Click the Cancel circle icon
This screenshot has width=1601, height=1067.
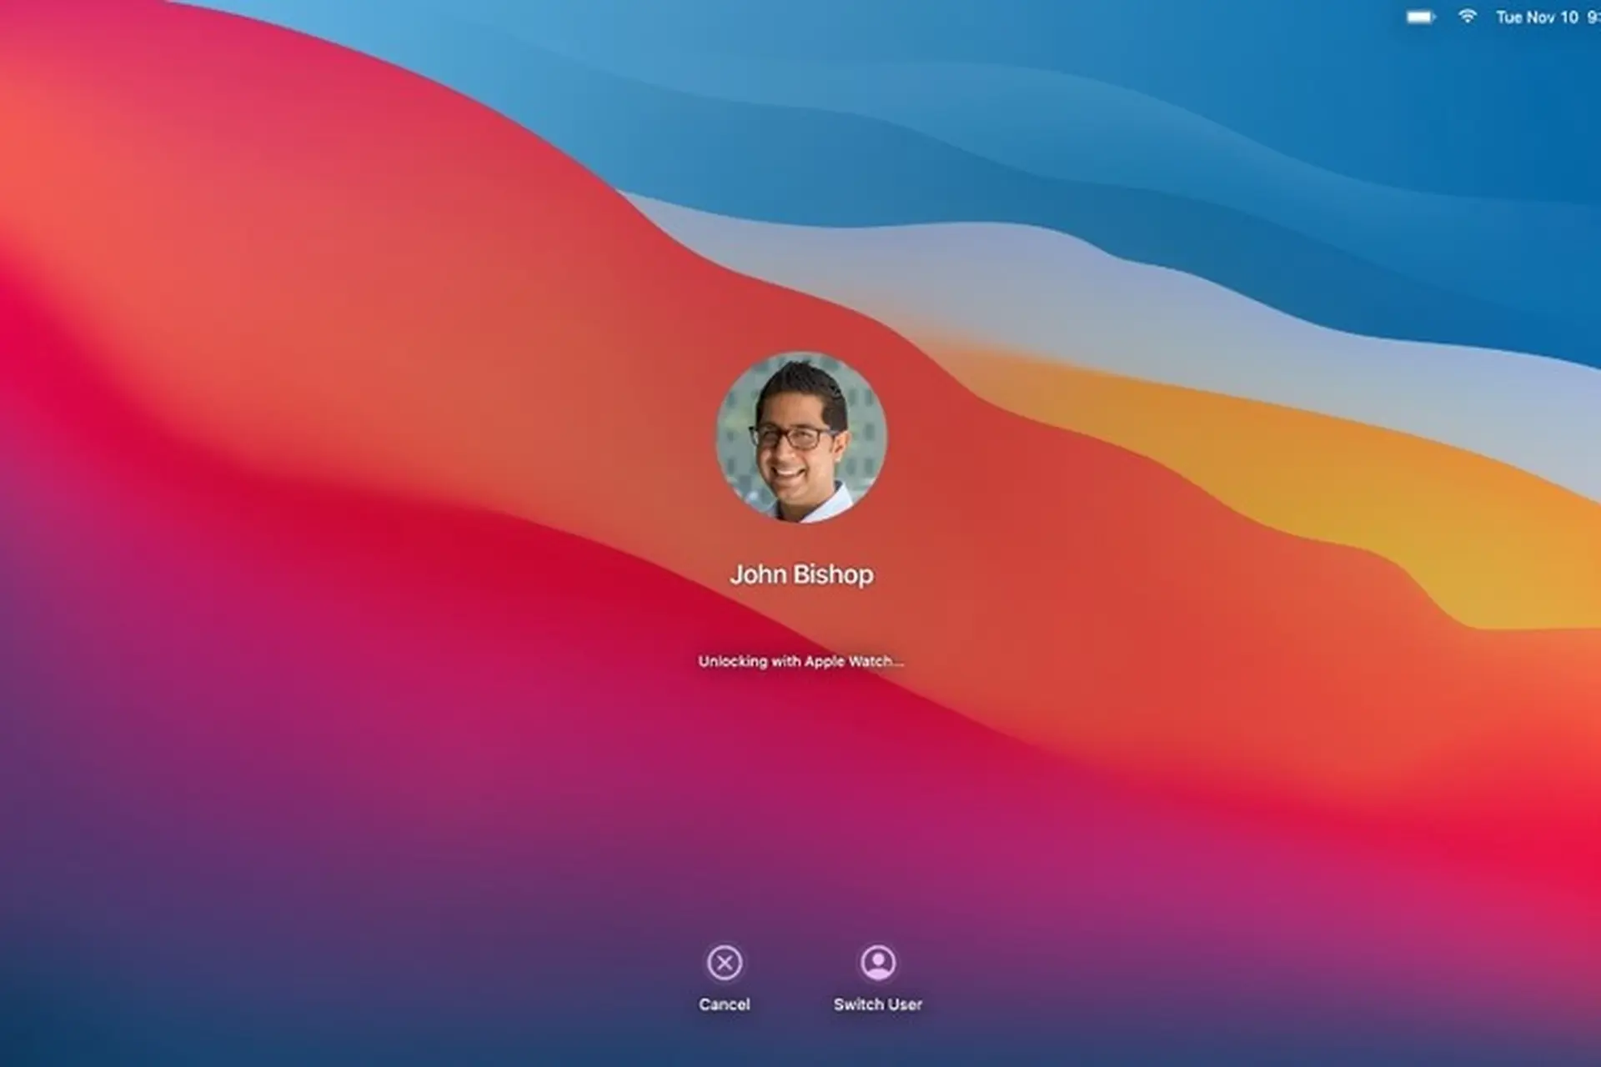tap(725, 963)
